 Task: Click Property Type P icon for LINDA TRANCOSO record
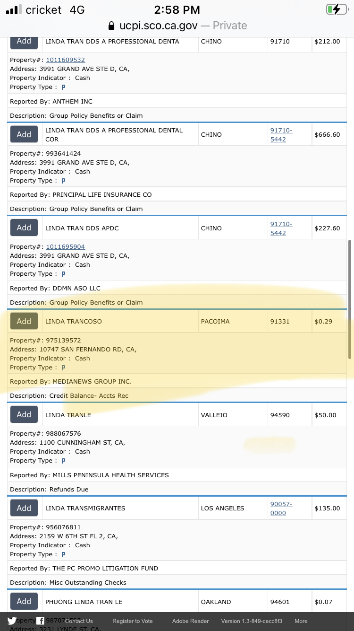(x=63, y=368)
